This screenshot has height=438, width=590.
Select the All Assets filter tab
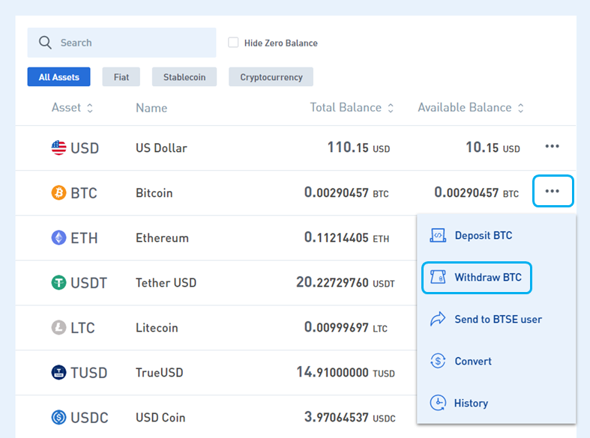58,77
